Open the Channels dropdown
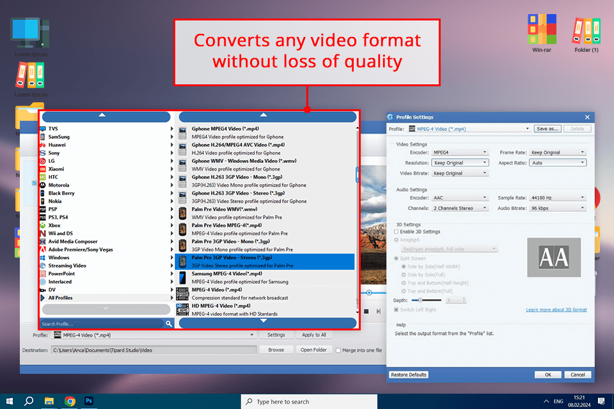The image size is (614, 409). pos(460,208)
